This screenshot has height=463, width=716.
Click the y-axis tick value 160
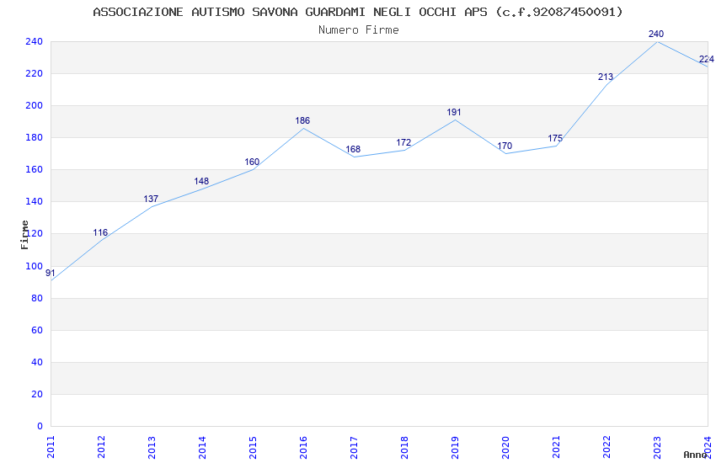(35, 169)
